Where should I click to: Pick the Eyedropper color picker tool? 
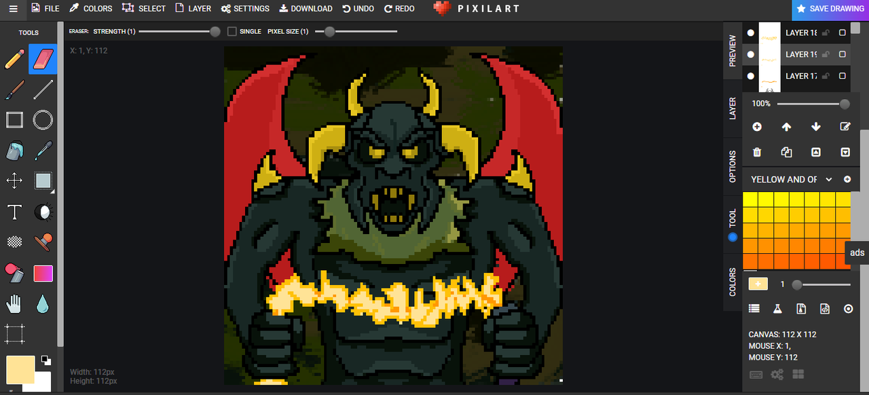pyautogui.click(x=43, y=151)
